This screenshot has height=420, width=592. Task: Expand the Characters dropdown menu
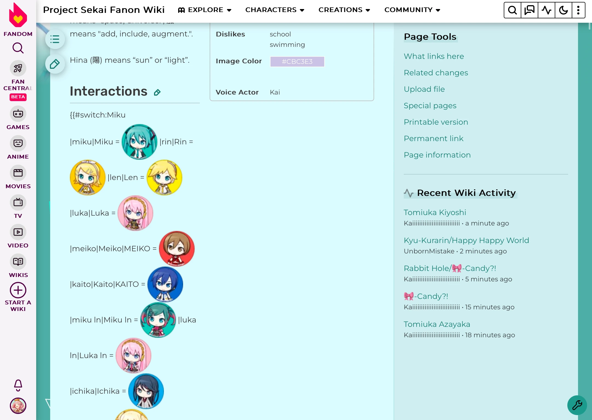275,10
